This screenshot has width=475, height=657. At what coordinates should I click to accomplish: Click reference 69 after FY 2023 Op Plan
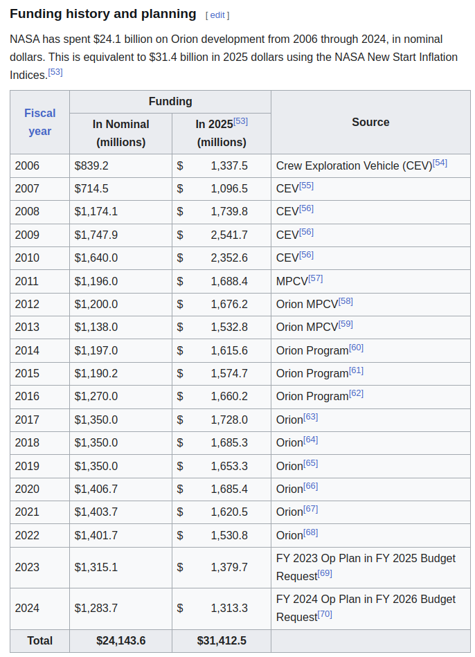tap(325, 573)
